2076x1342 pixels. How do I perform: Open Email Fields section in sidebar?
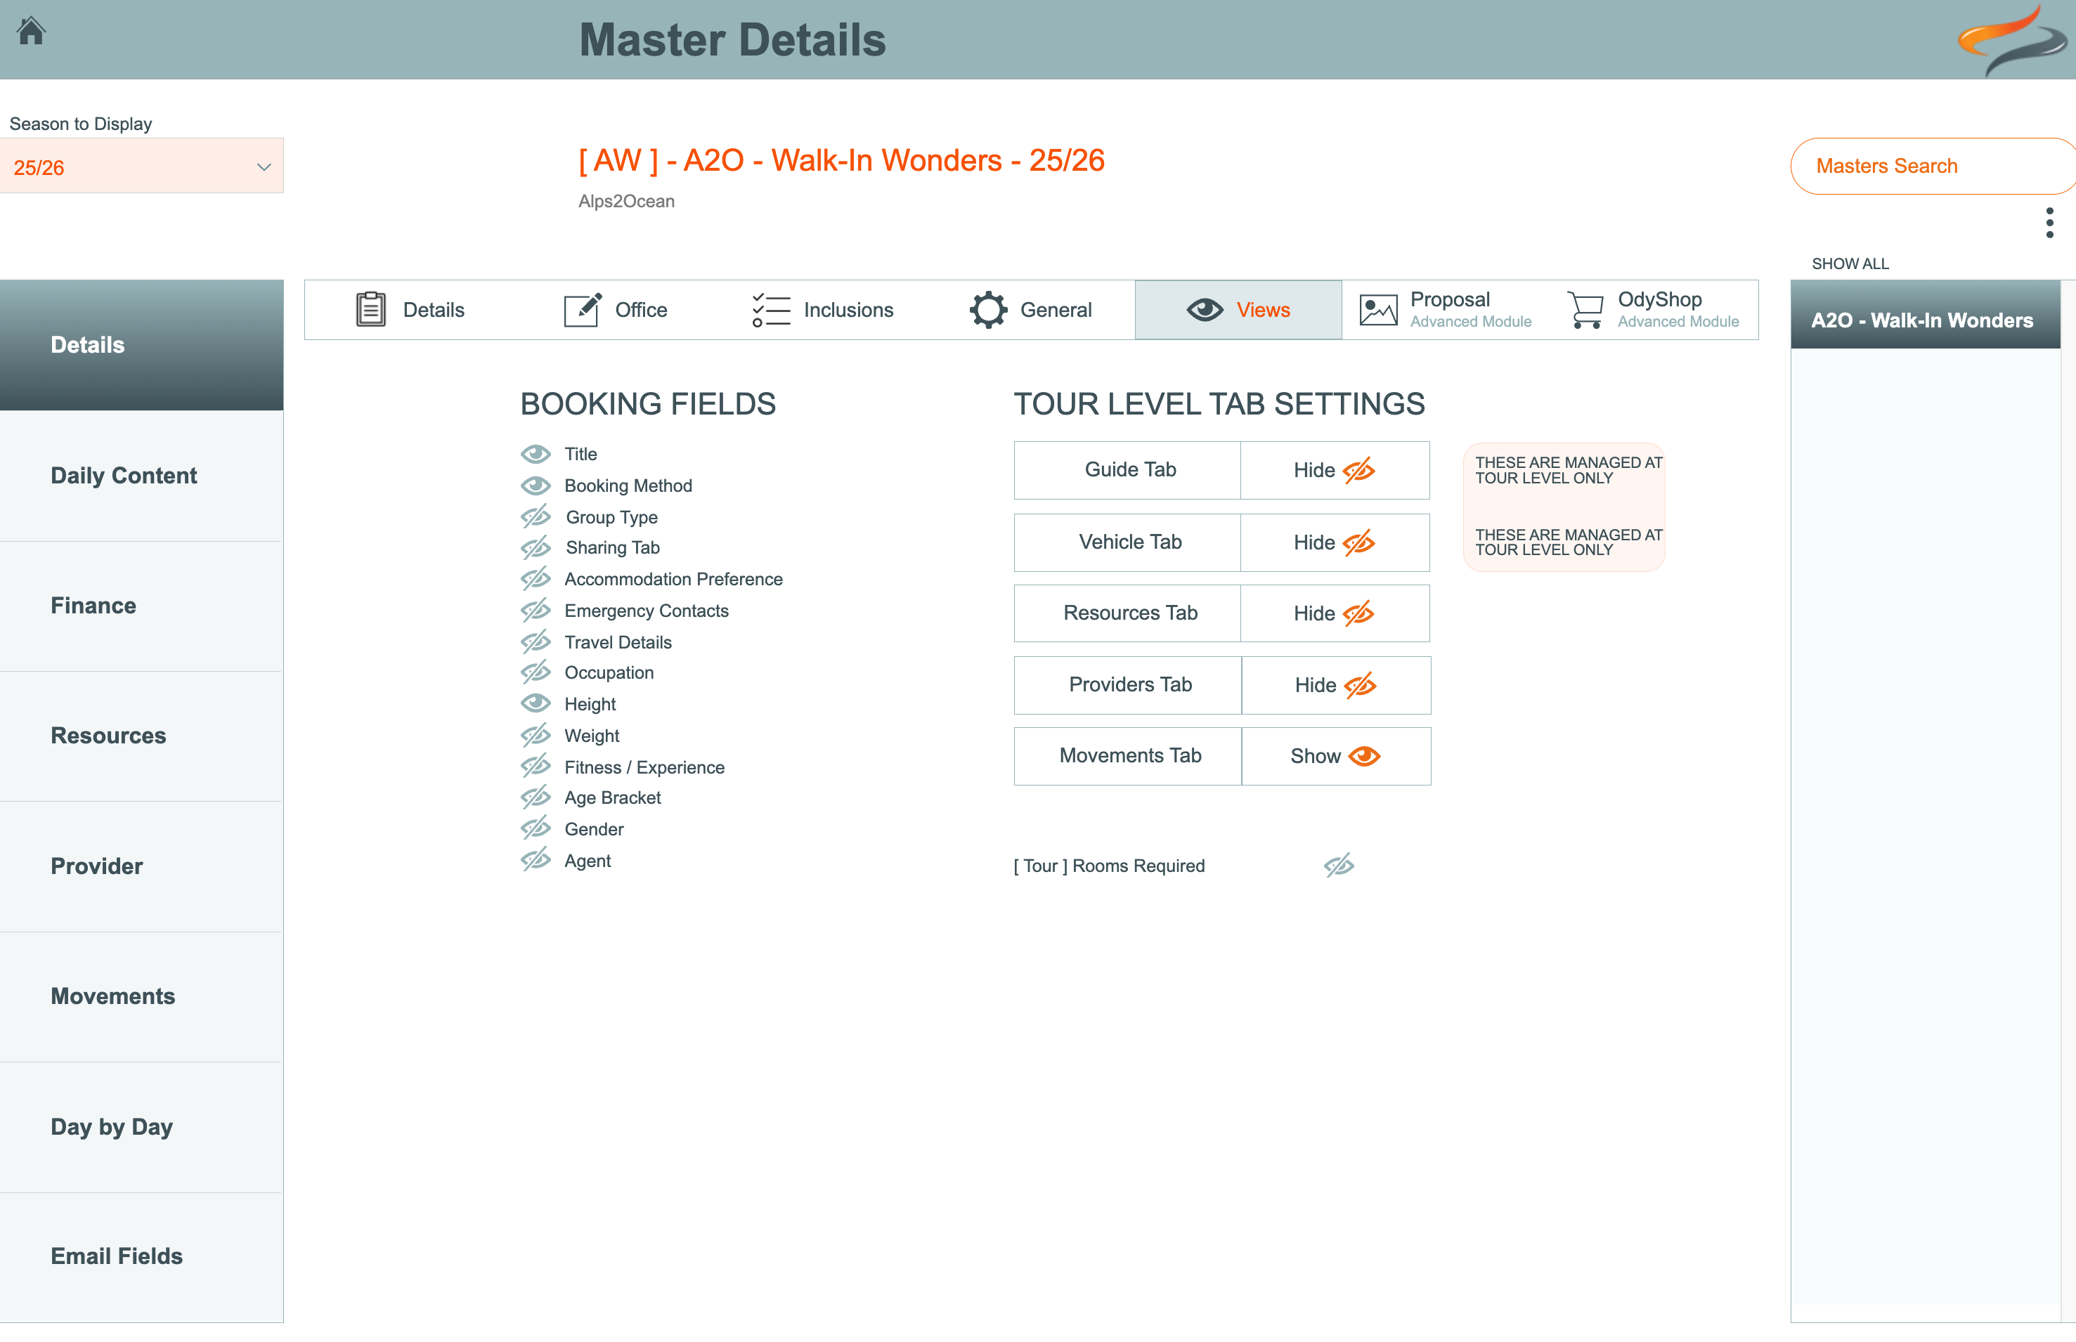141,1256
